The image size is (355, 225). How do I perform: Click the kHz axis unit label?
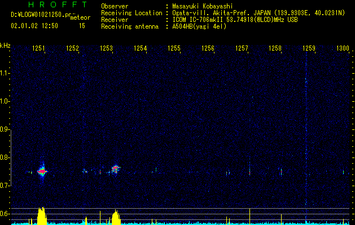[5, 46]
